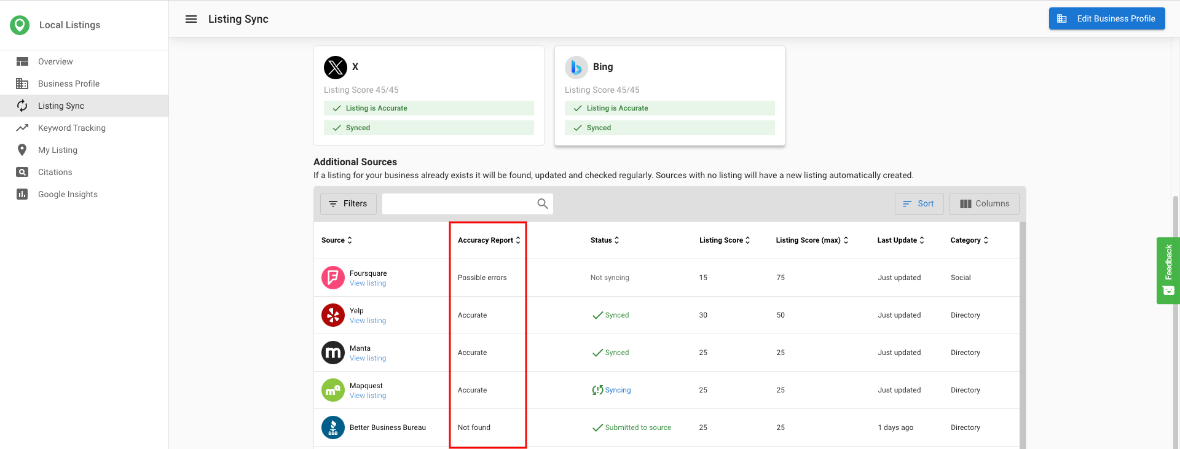Click the search magnifier icon
1180x449 pixels.
[x=542, y=204]
